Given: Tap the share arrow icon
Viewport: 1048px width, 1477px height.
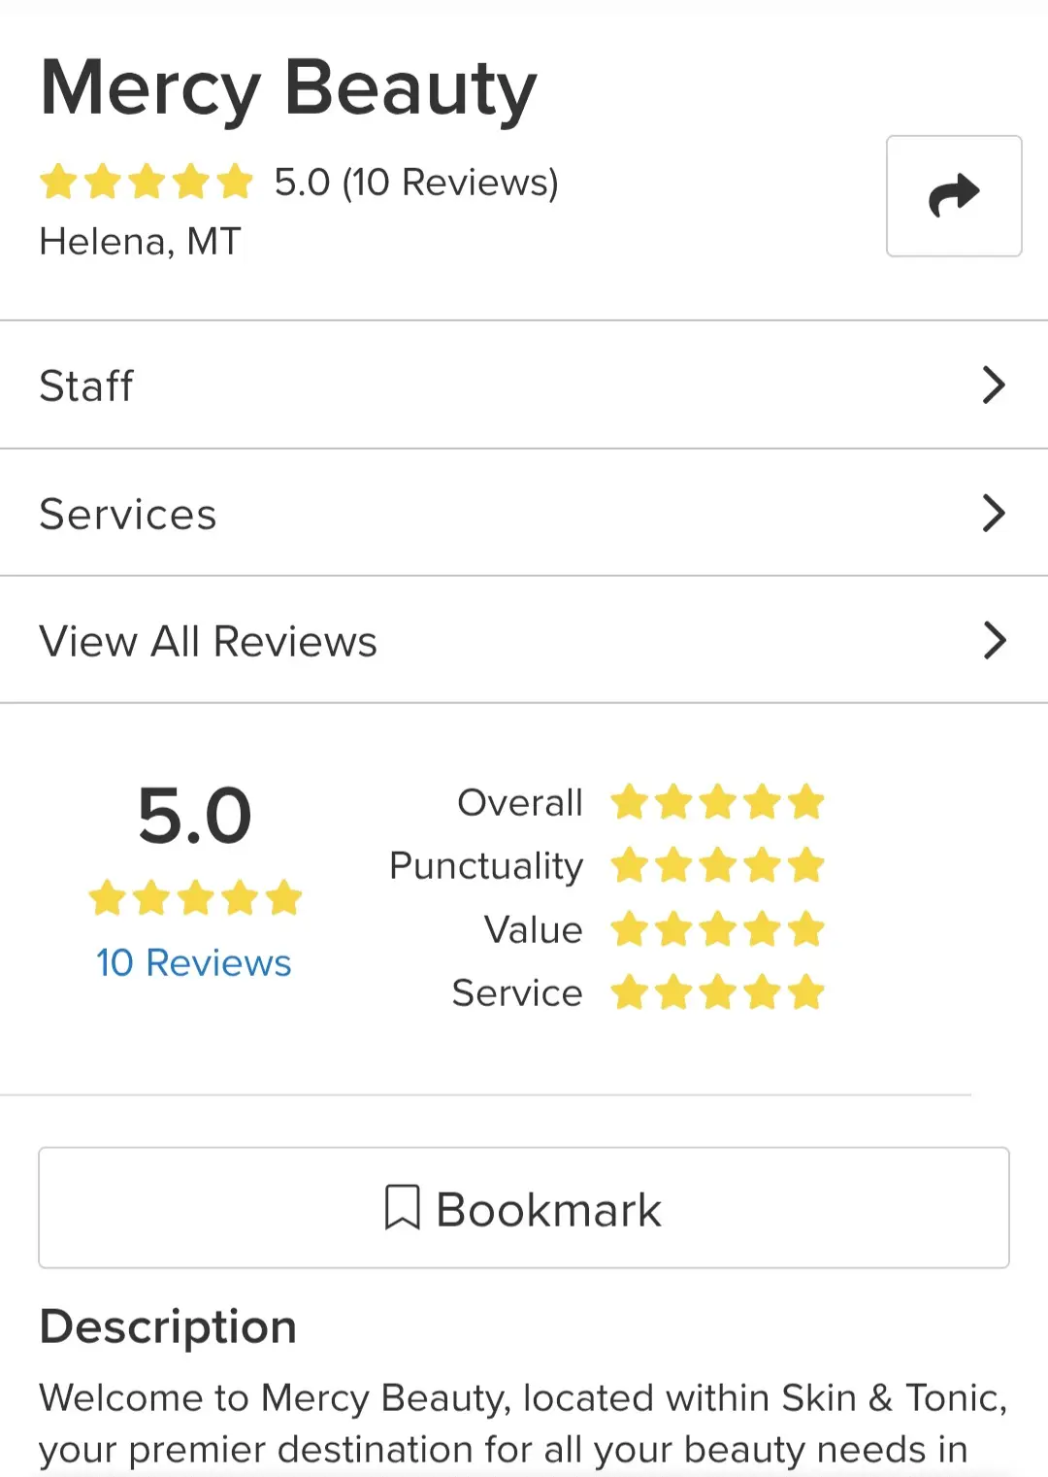Looking at the screenshot, I should click(x=954, y=196).
